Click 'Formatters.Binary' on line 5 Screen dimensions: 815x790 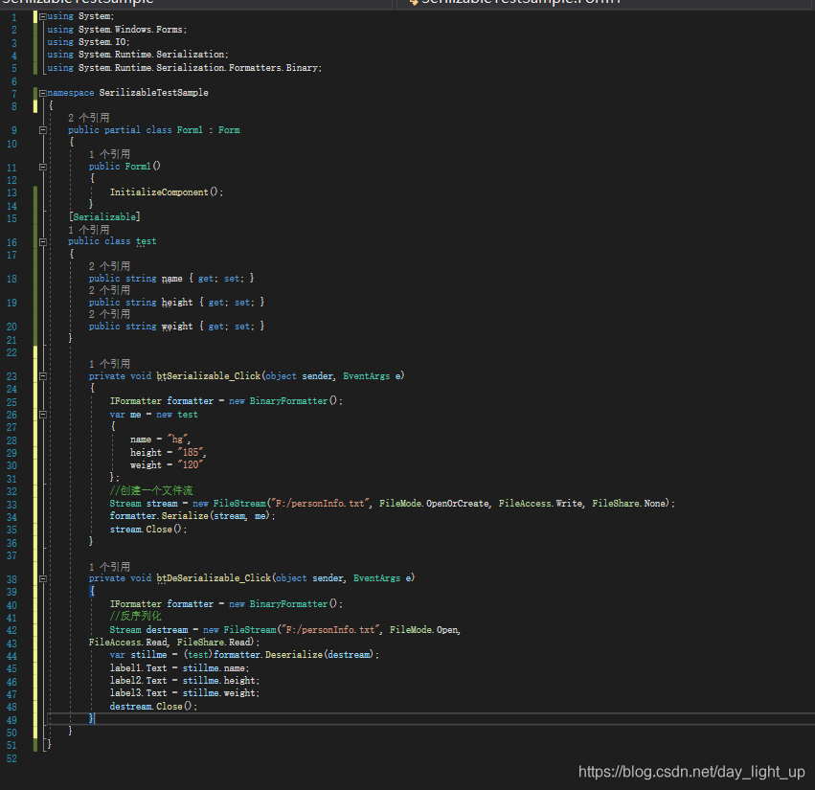coord(273,68)
